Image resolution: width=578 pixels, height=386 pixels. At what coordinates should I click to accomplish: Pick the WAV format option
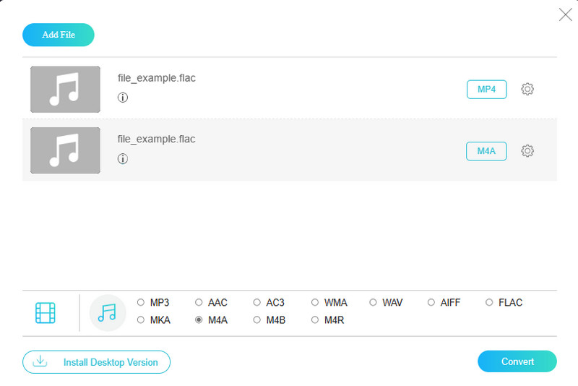[x=374, y=303]
